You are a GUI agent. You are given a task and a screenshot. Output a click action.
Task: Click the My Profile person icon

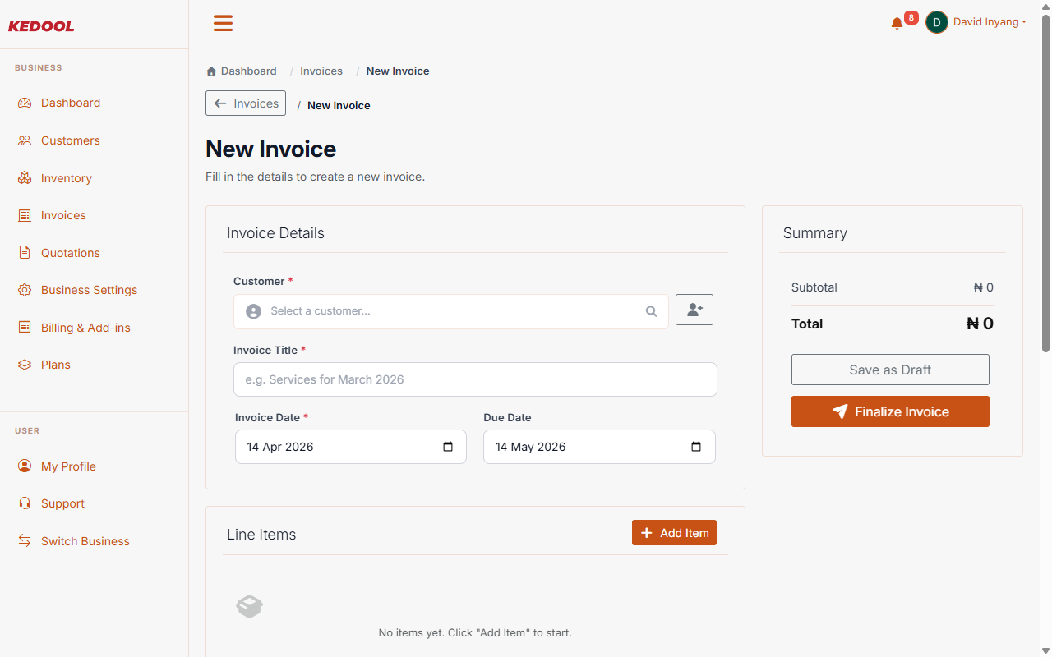pyautogui.click(x=25, y=466)
